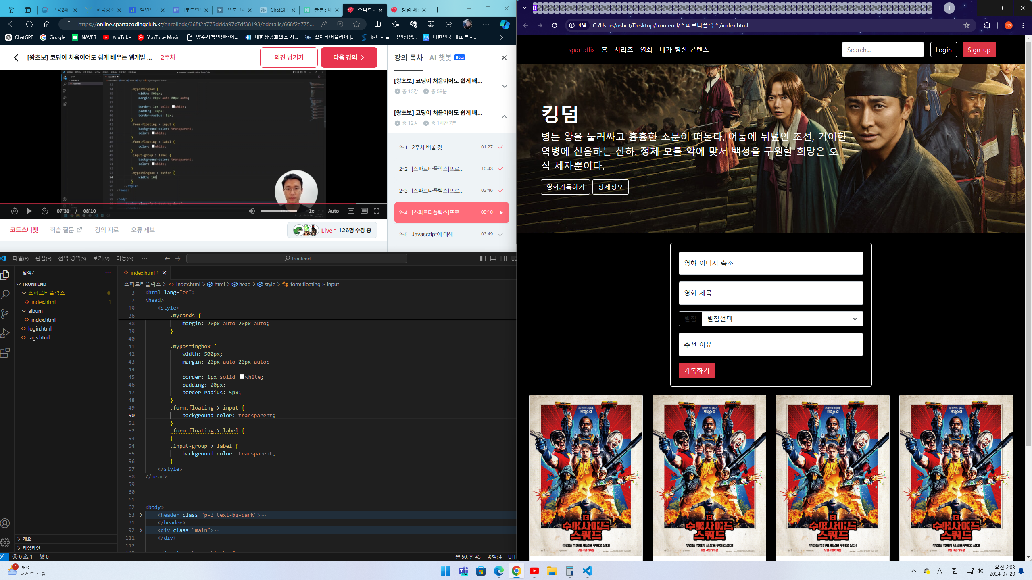Toggle fullscreen on the lecture video
This screenshot has height=580, width=1032.
[x=376, y=211]
